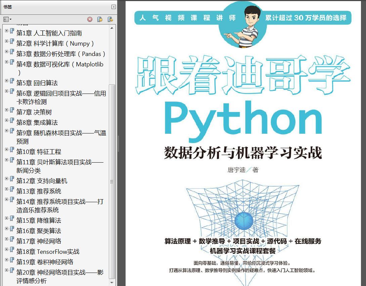Viewport: 366px width, 286px height.
Task: Click the bookmarks panel vertical scrollbar thumb
Action: pyautogui.click(x=112, y=182)
